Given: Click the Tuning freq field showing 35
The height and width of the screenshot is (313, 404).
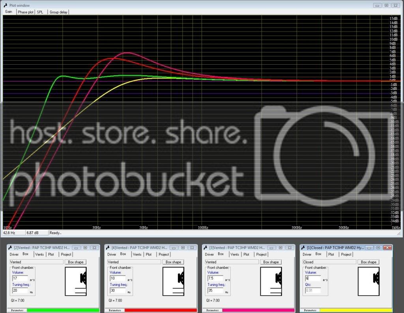Looking at the screenshot, I should click(x=215, y=291).
